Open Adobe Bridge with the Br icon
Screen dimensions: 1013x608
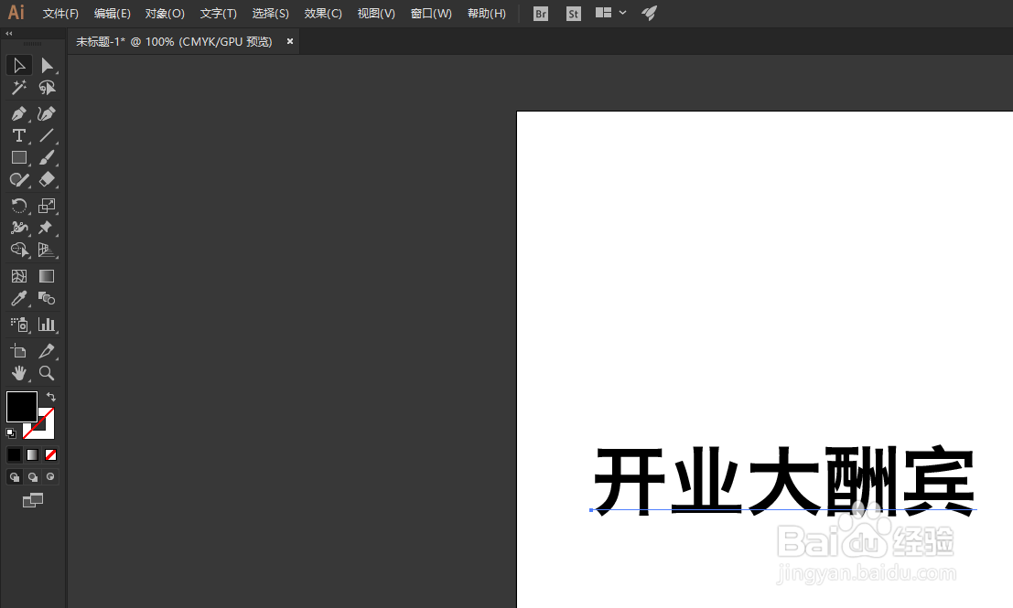coord(540,14)
